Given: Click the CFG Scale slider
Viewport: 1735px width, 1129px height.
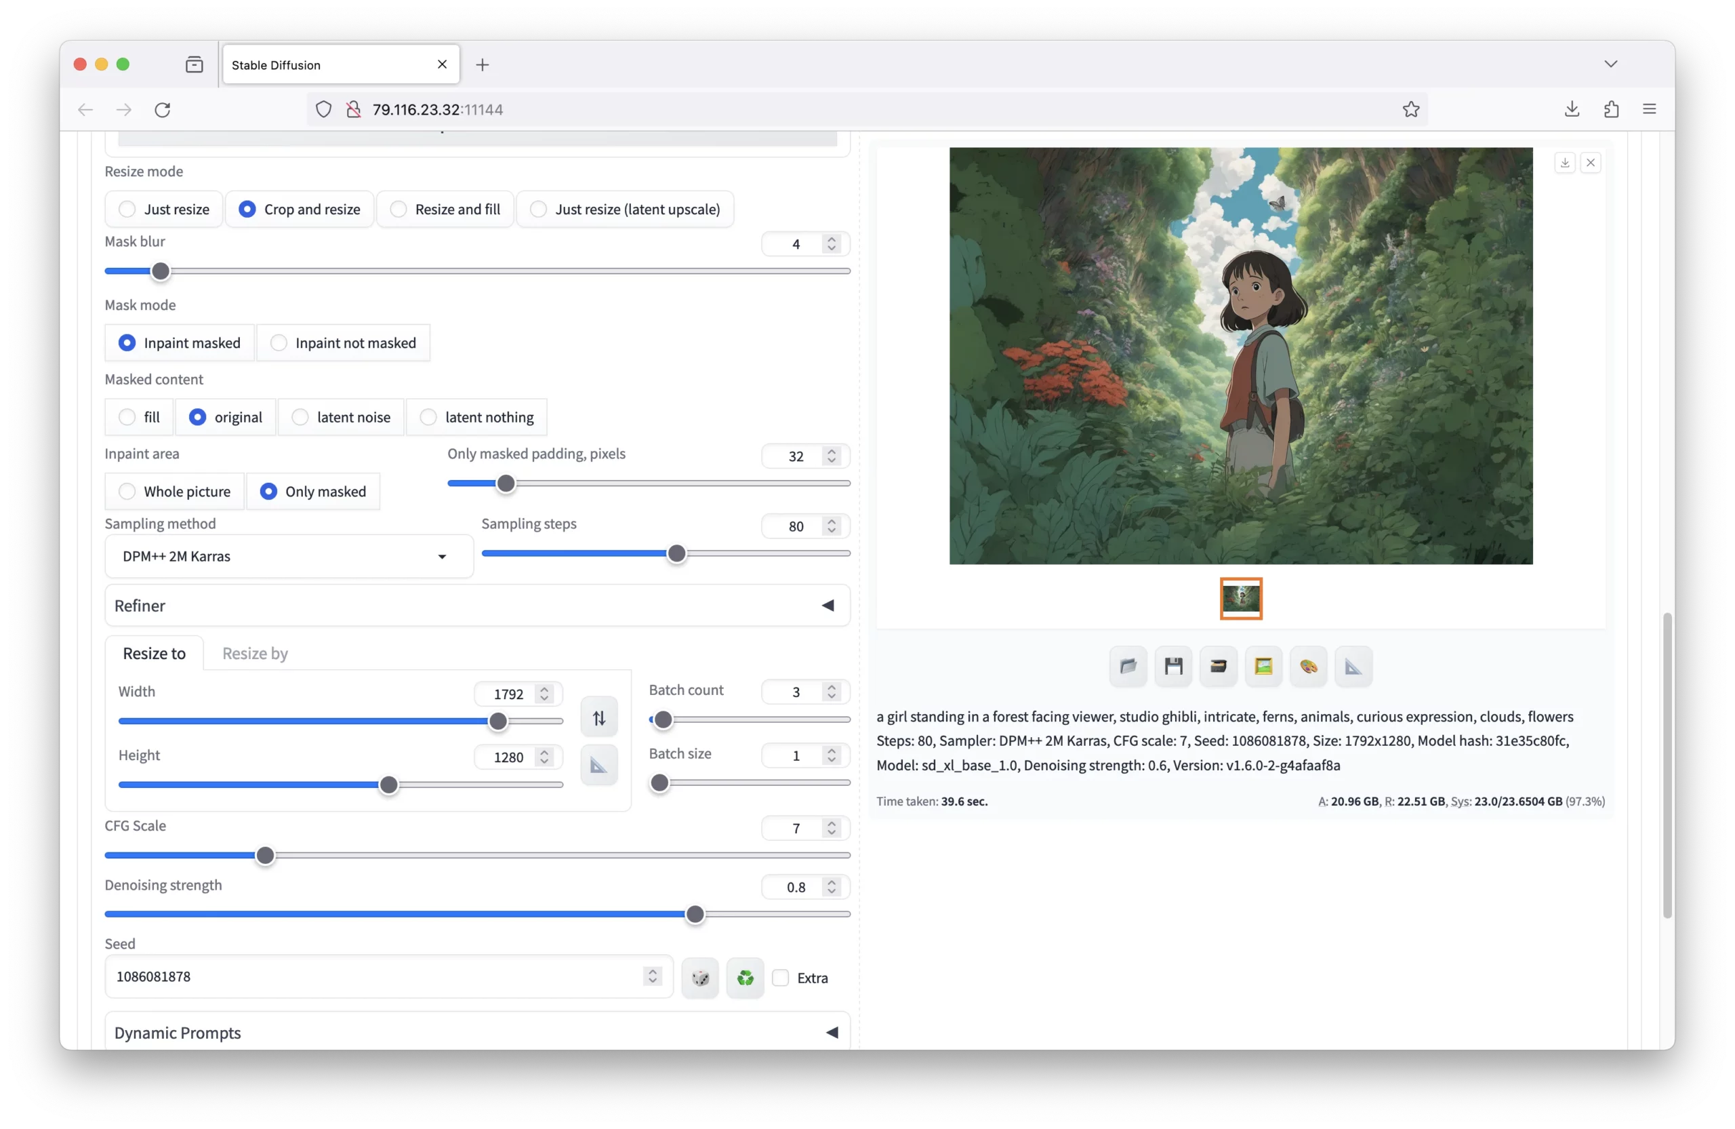Looking at the screenshot, I should (478, 856).
